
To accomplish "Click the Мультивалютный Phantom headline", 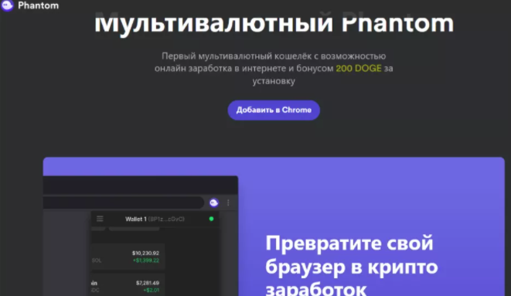I will (x=274, y=22).
